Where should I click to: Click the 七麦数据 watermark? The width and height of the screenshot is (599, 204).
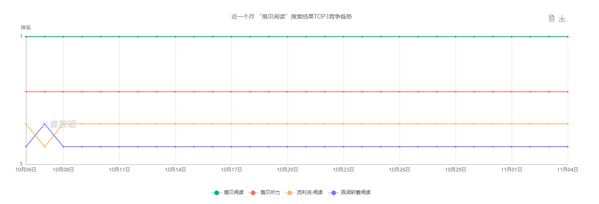tap(59, 124)
